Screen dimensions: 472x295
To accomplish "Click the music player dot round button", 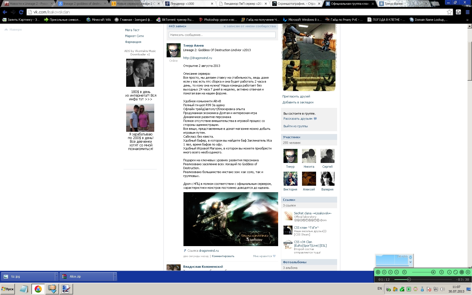I will click(x=449, y=272).
